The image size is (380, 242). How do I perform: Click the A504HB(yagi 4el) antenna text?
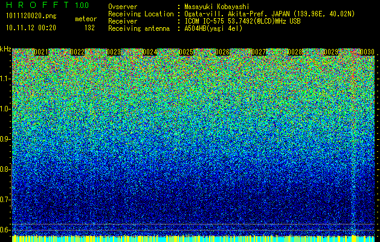[x=213, y=28]
